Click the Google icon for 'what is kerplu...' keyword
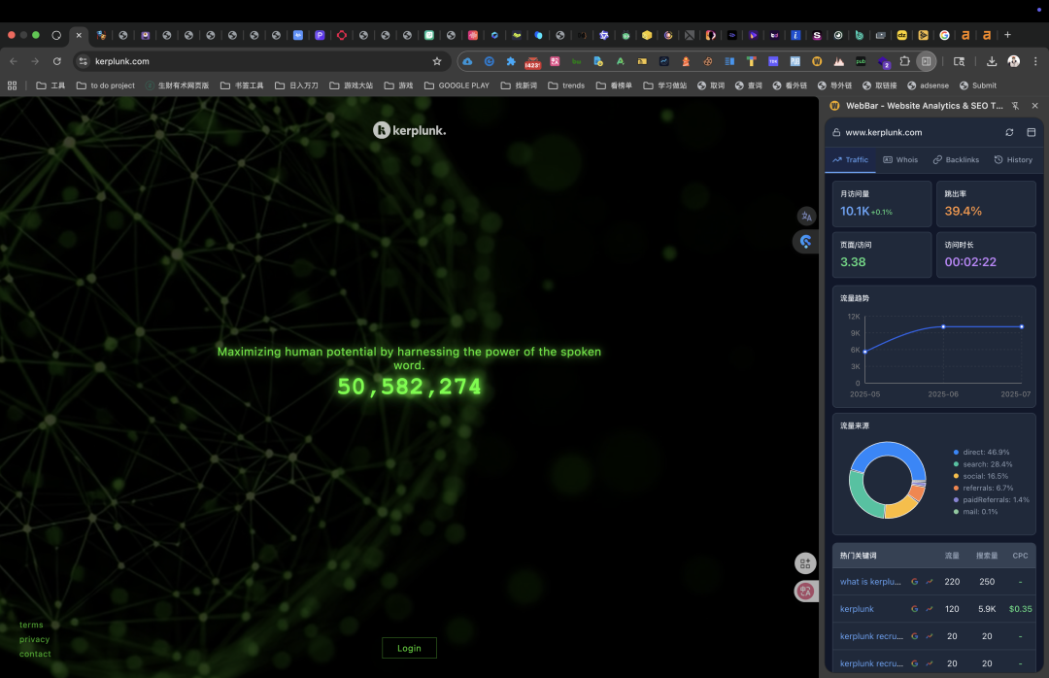The image size is (1049, 678). [x=915, y=582]
